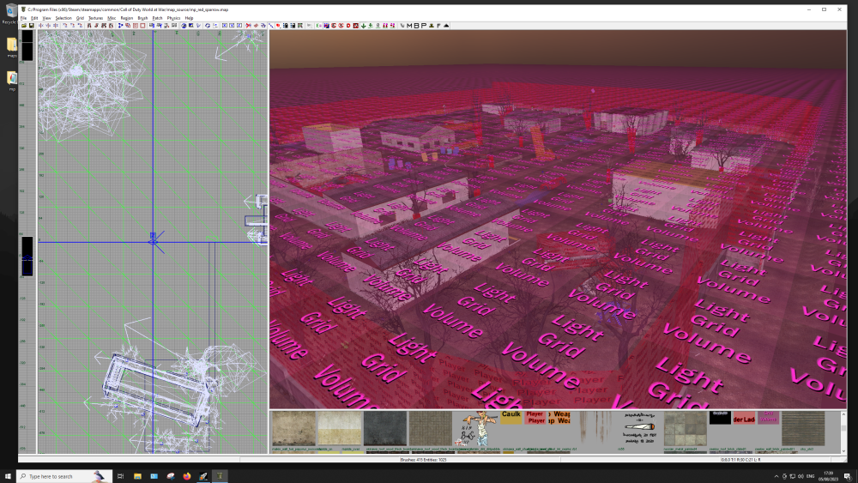Click the red X-over-blue toolbar icon
This screenshot has width=858, height=483.
[249, 25]
